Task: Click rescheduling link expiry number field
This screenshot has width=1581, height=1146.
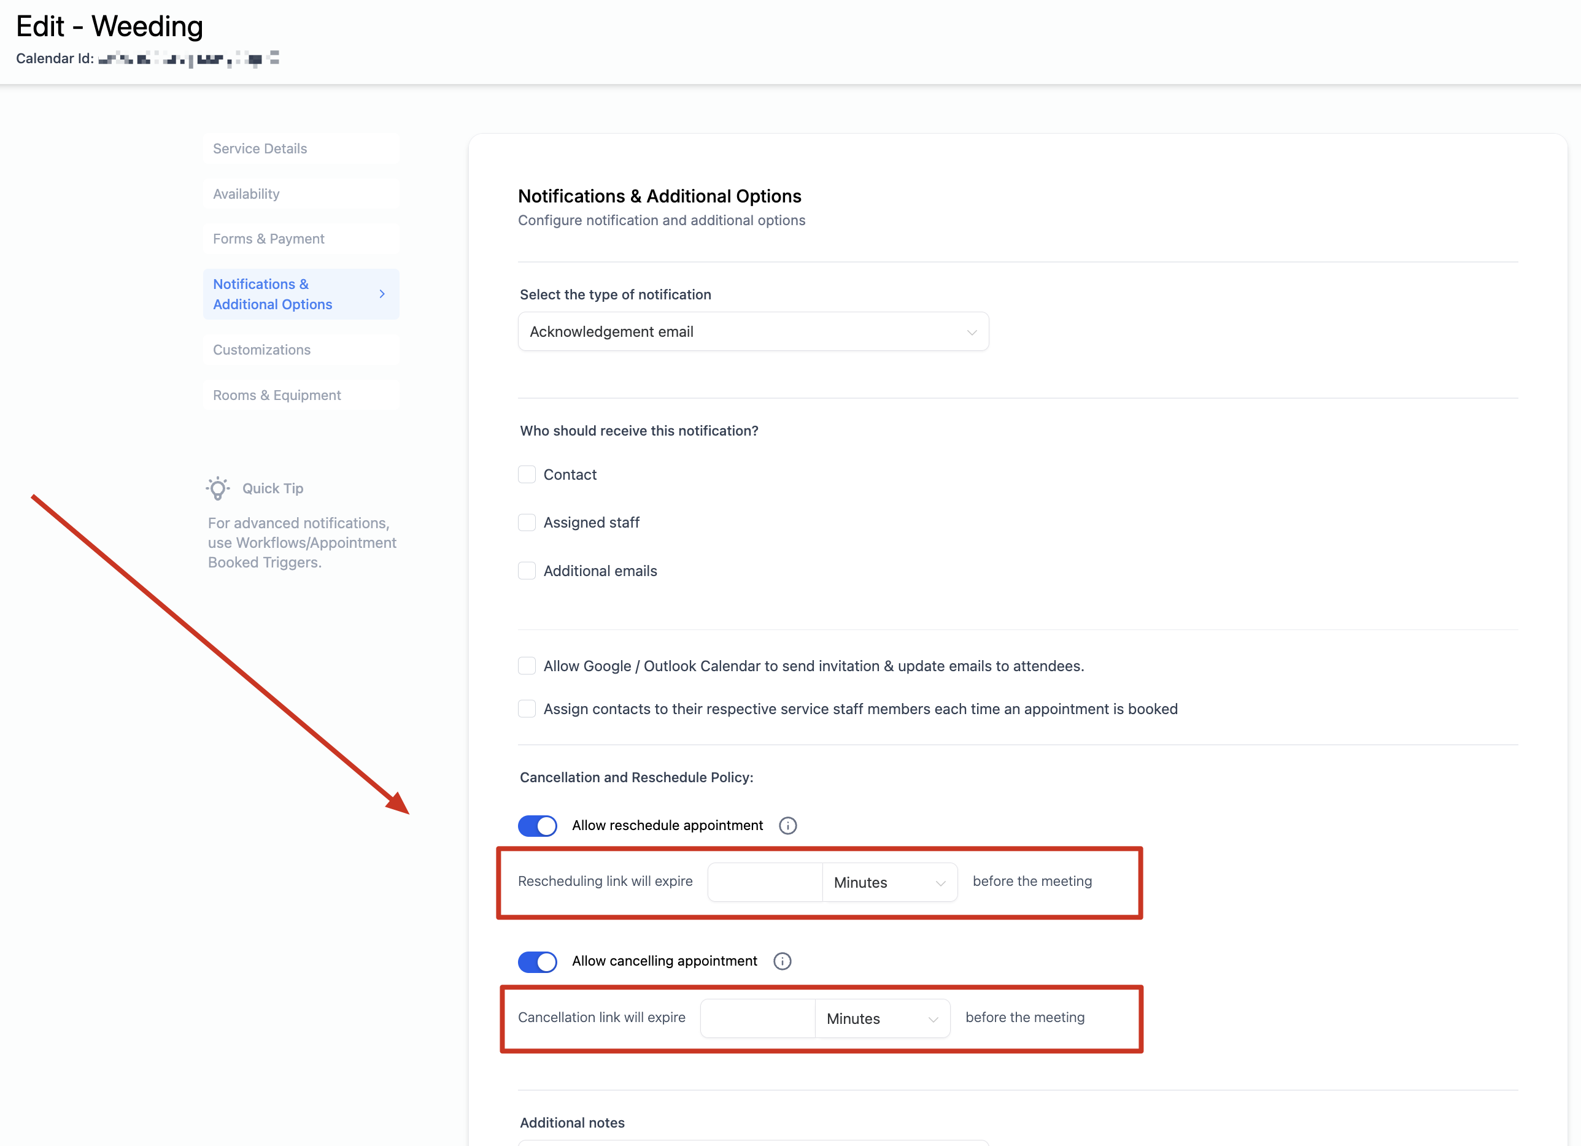Action: 765,883
